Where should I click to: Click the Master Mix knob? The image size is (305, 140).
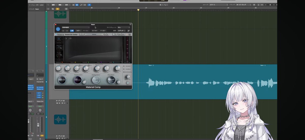point(128,77)
